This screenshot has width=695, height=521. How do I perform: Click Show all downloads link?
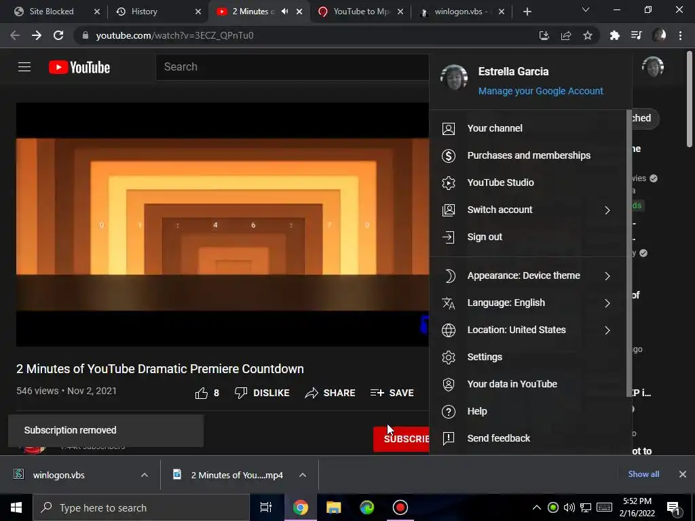643,474
